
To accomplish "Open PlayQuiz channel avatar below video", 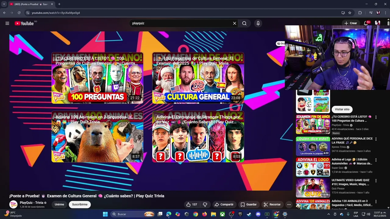I will tap(13, 204).
